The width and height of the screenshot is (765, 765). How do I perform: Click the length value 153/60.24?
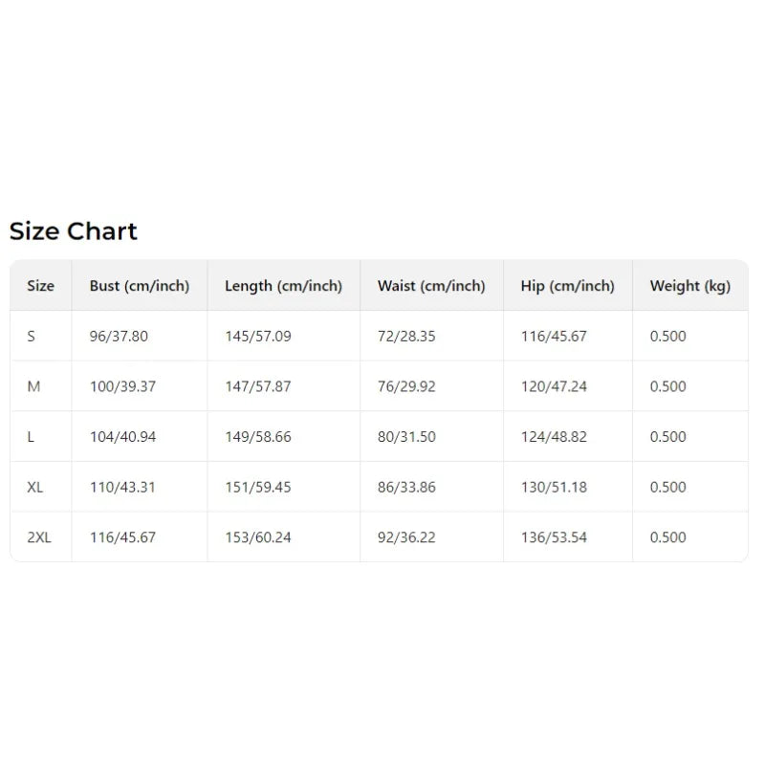[258, 537]
